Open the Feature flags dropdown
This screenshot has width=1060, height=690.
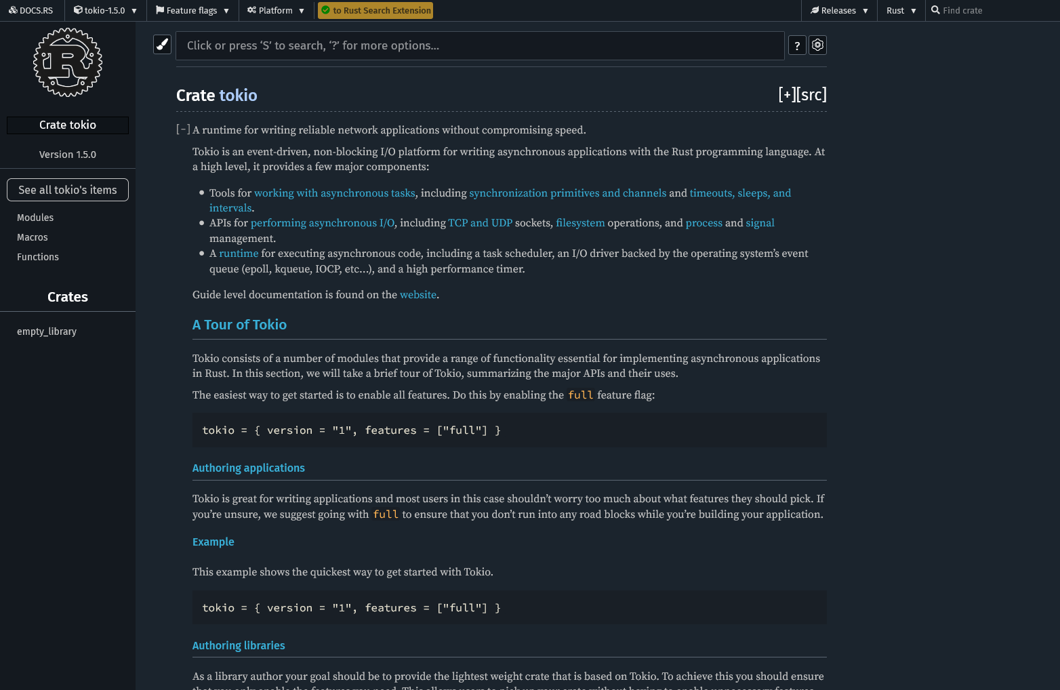(x=192, y=10)
